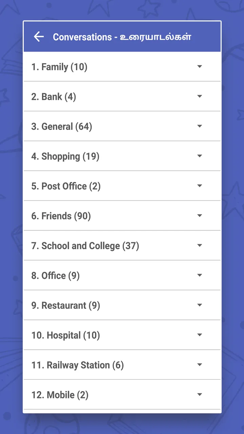Expand the Railway Station arrow
244x434 pixels.
[200, 365]
